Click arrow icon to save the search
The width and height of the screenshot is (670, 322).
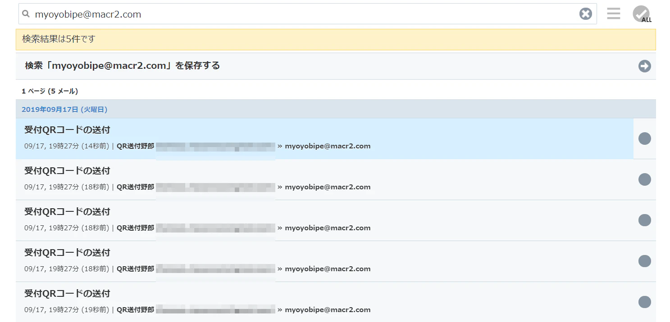click(x=645, y=66)
